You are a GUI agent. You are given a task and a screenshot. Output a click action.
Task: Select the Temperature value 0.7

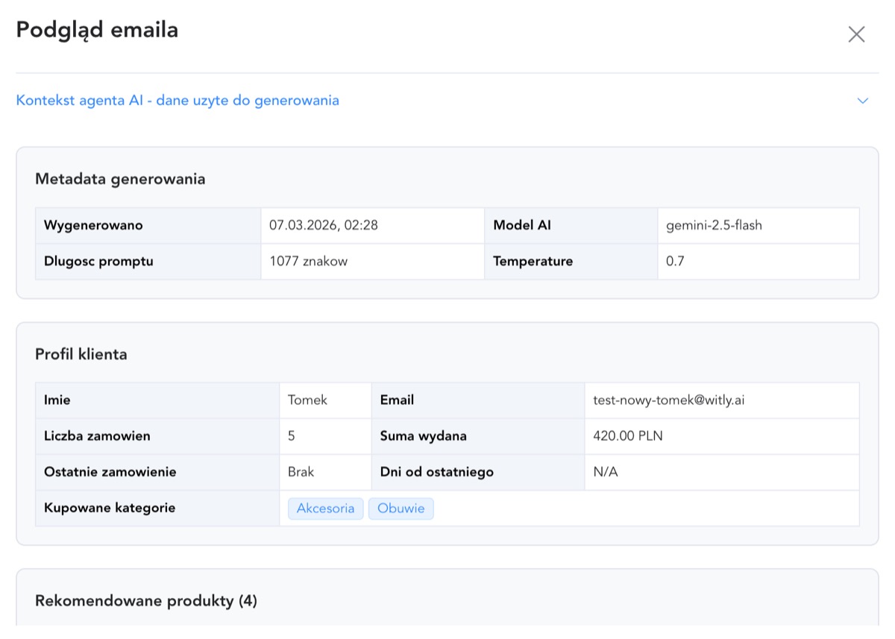pyautogui.click(x=673, y=261)
